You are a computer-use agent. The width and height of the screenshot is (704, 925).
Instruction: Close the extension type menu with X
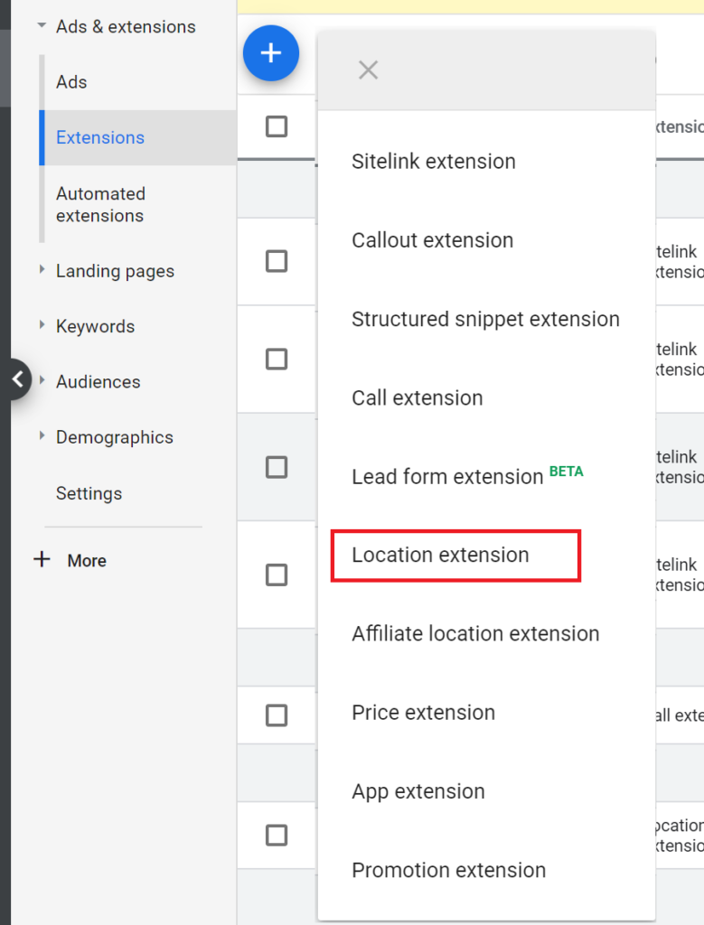coord(368,70)
